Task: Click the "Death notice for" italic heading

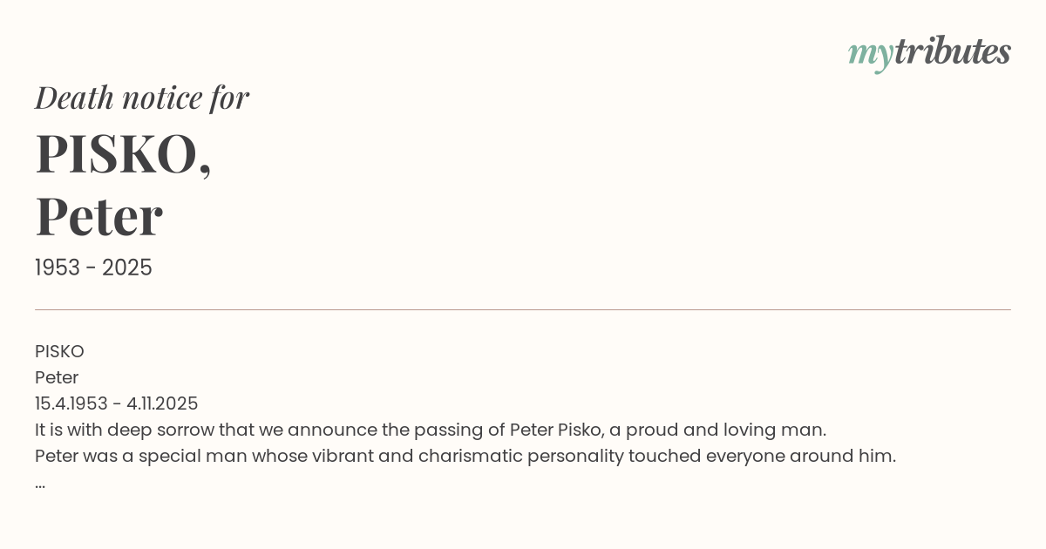Action: tap(142, 98)
